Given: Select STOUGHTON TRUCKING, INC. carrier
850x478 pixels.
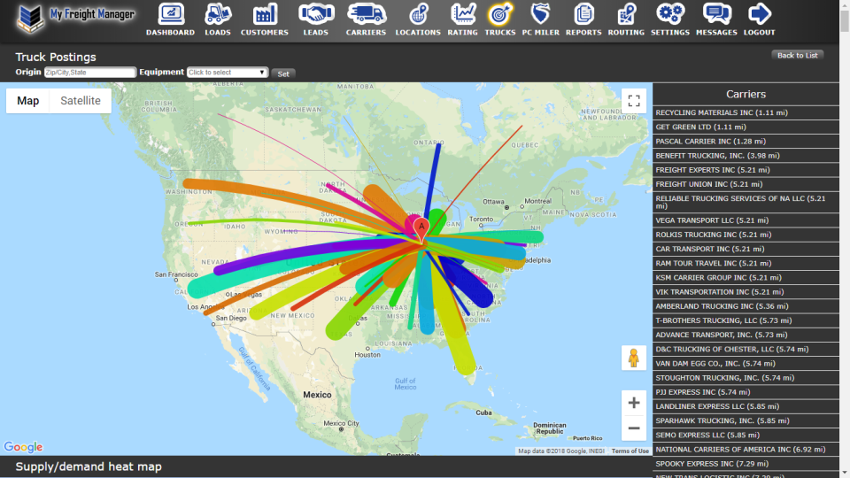Looking at the screenshot, I should point(746,378).
